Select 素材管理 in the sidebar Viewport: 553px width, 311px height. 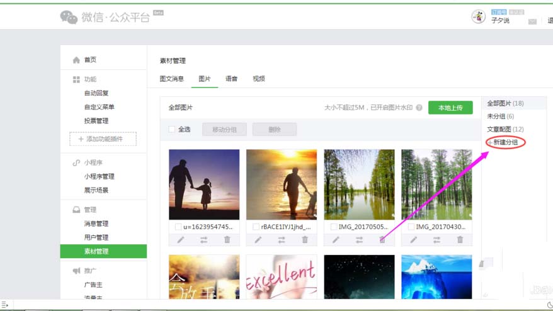coord(103,251)
